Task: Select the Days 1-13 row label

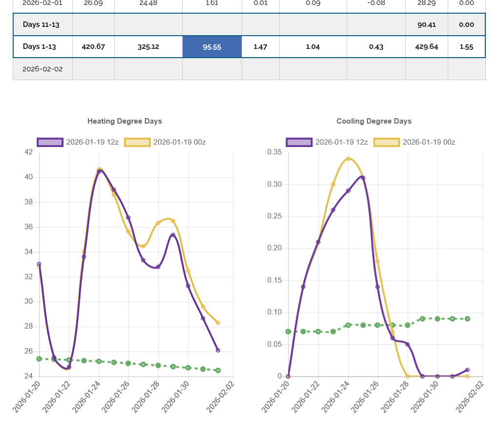Action: pyautogui.click(x=40, y=47)
